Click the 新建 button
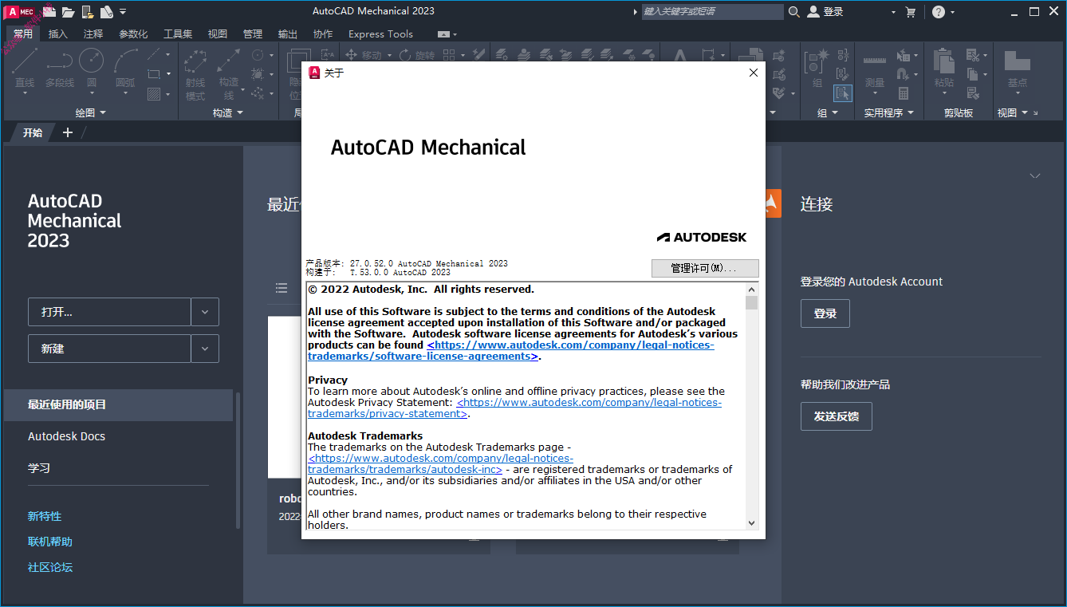This screenshot has width=1067, height=607. pyautogui.click(x=109, y=349)
